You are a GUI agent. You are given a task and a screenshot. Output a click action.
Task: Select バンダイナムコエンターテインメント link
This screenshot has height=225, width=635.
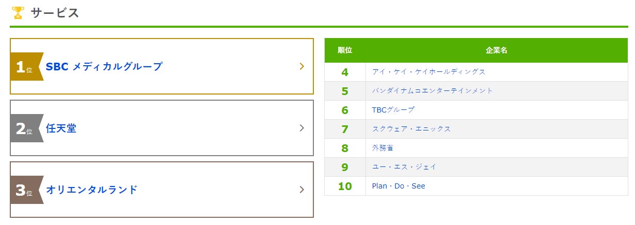[x=432, y=91]
